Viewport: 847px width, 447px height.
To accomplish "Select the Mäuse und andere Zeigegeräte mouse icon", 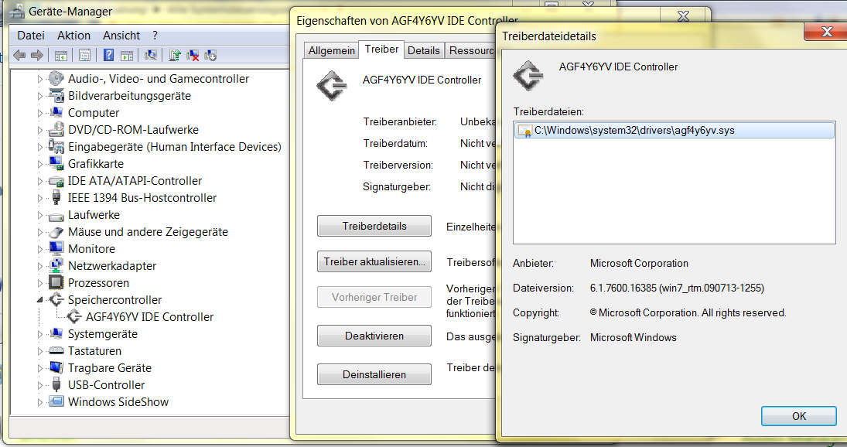I will (56, 232).
